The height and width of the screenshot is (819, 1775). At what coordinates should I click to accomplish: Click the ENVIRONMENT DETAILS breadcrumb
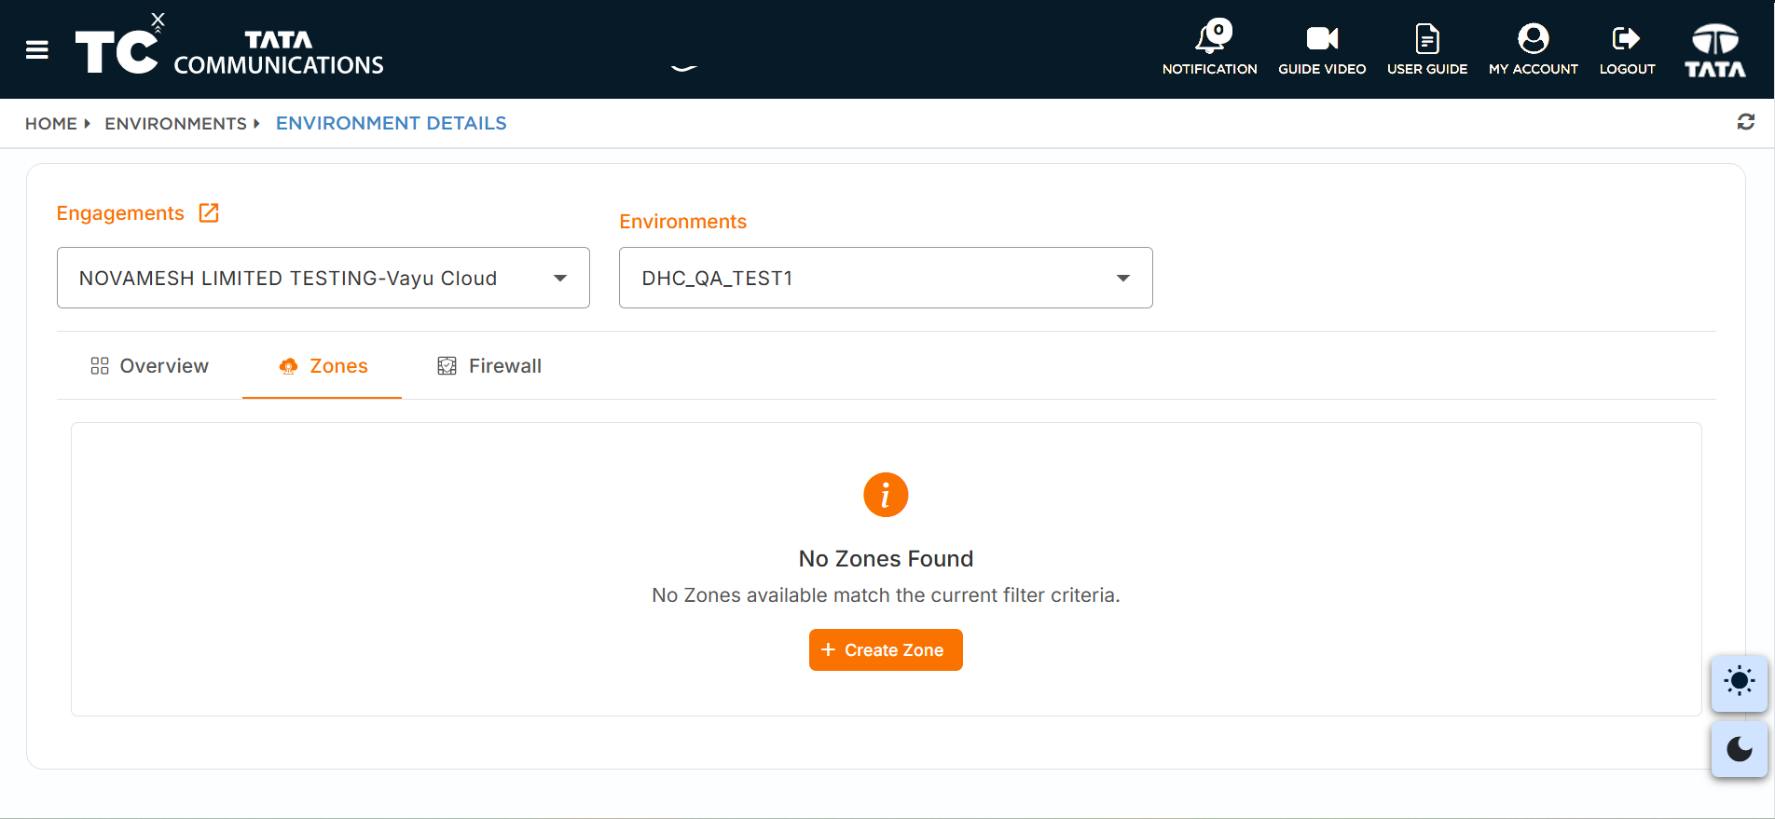(392, 124)
